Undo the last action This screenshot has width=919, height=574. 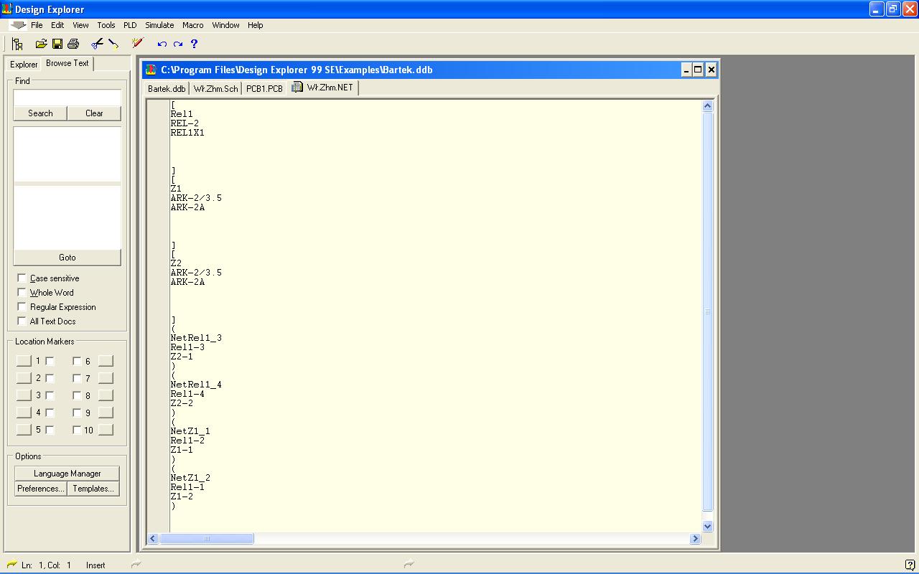pos(162,44)
